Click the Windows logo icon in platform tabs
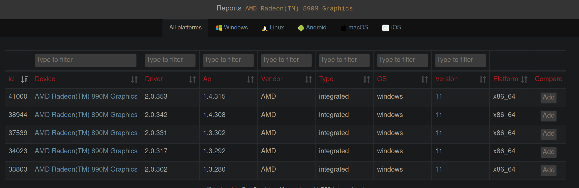The image size is (579, 188). point(219,28)
